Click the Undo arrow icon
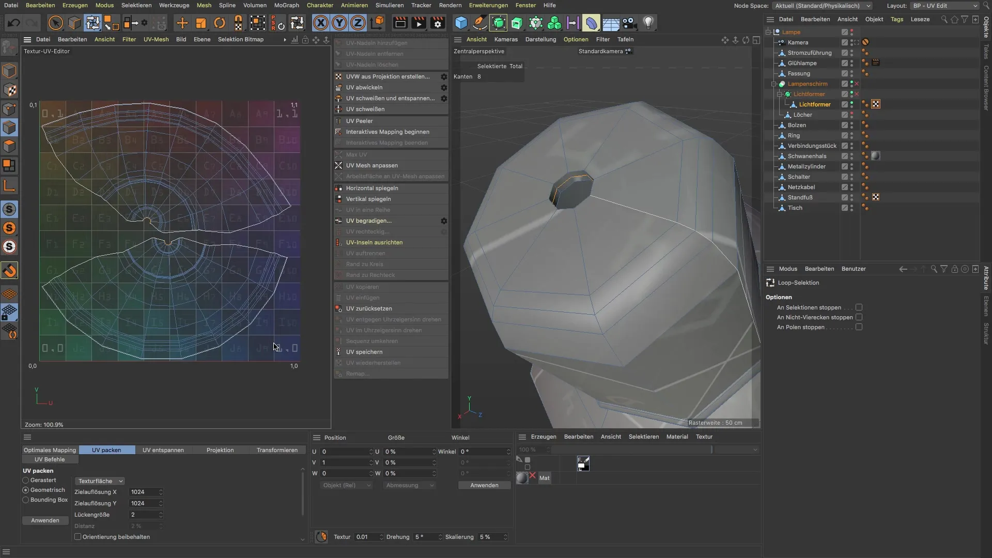992x558 pixels. (x=14, y=23)
